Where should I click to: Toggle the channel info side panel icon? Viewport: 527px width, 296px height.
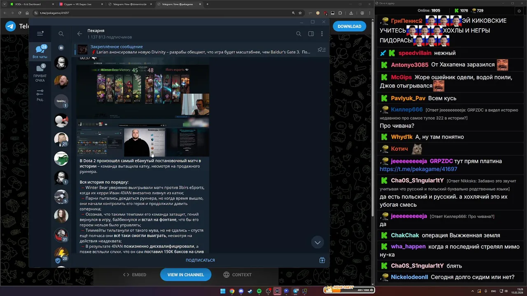point(311,34)
